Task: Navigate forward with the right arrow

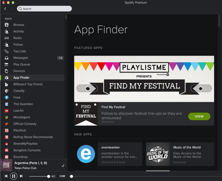Action: click(x=11, y=9)
